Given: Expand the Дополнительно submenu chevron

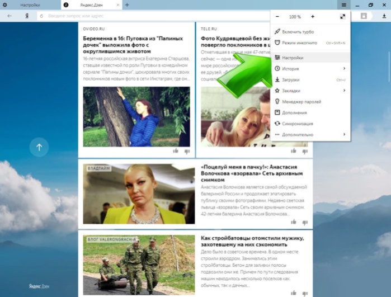Looking at the screenshot, I should [x=345, y=134].
